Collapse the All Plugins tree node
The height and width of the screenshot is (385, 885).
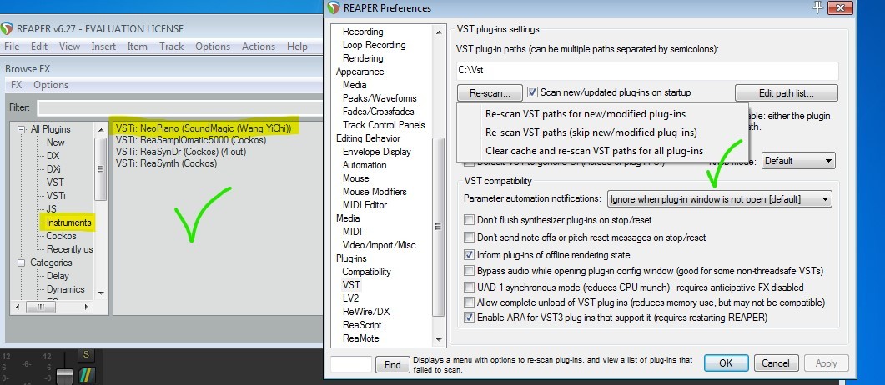pos(22,129)
